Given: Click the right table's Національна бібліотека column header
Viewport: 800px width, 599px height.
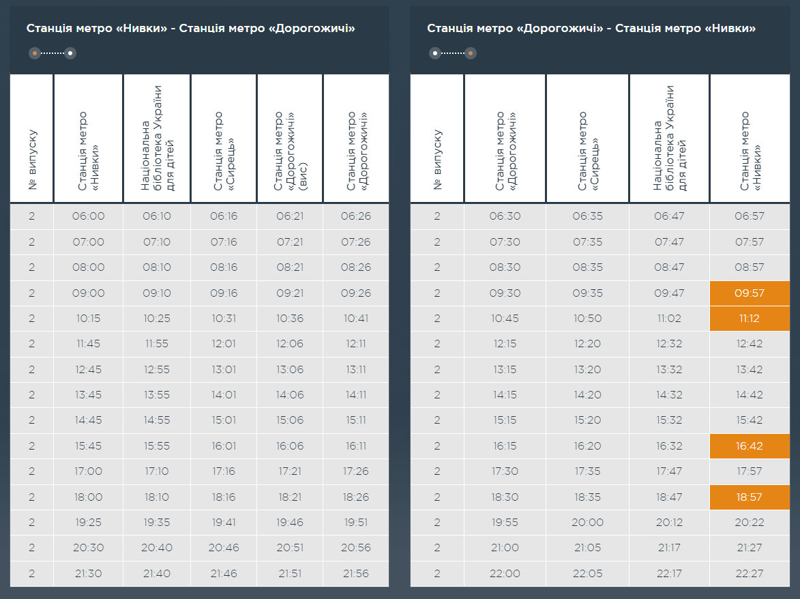Looking at the screenshot, I should point(669,139).
